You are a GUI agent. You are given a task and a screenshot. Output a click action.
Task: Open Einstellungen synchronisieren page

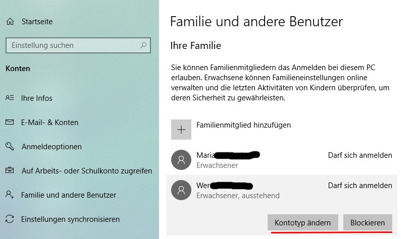(x=70, y=219)
